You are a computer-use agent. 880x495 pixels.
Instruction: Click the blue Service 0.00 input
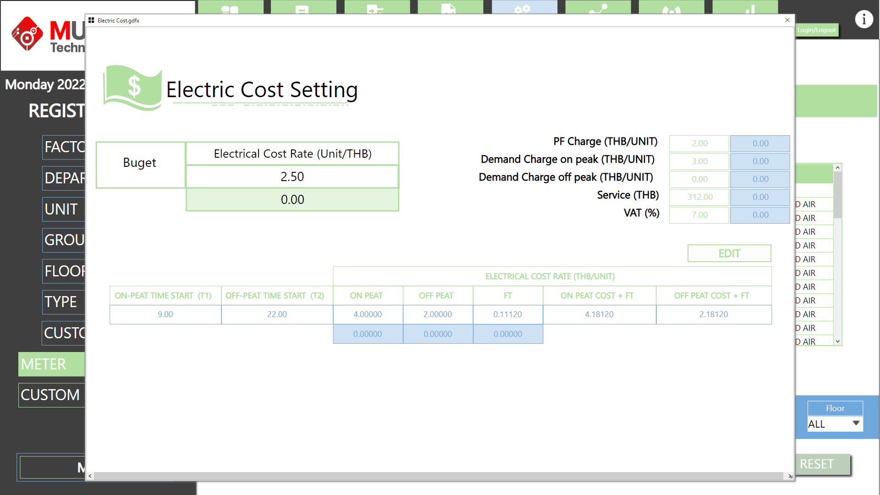pyautogui.click(x=760, y=197)
